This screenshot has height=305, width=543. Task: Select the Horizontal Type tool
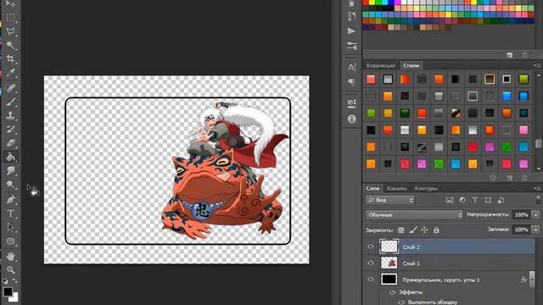10,213
